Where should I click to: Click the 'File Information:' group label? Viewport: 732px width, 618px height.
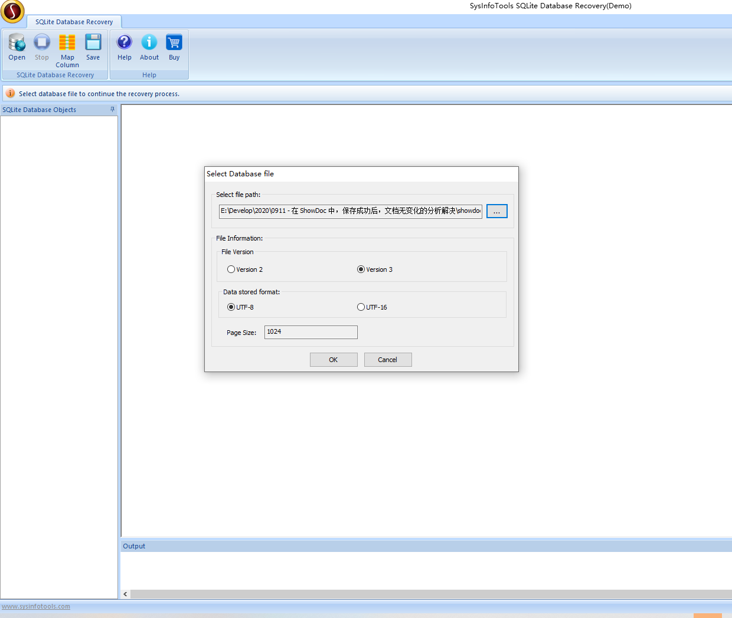[239, 238]
